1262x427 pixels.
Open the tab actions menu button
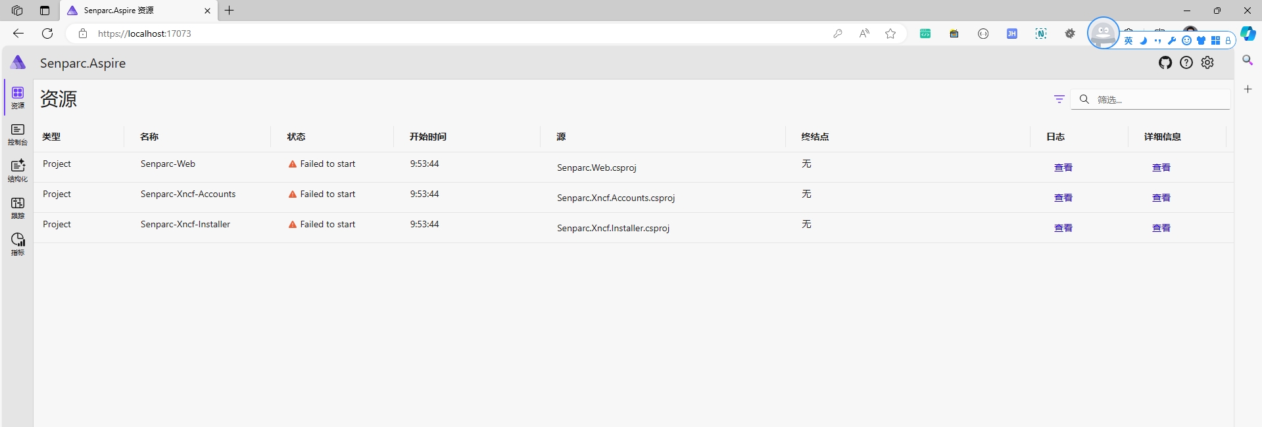pyautogui.click(x=45, y=11)
